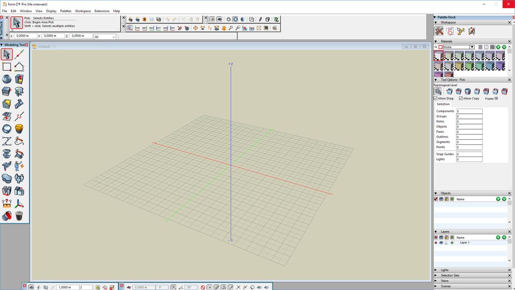Viewport: 515px width, 290px height.
Task: Open the Palettes menu
Action: [66, 11]
